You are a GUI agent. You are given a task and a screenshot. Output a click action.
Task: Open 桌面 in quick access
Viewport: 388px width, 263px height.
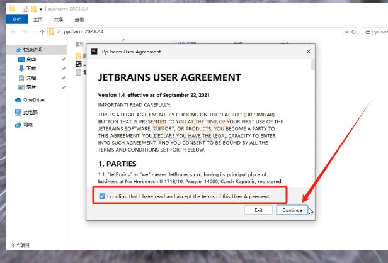click(x=31, y=59)
